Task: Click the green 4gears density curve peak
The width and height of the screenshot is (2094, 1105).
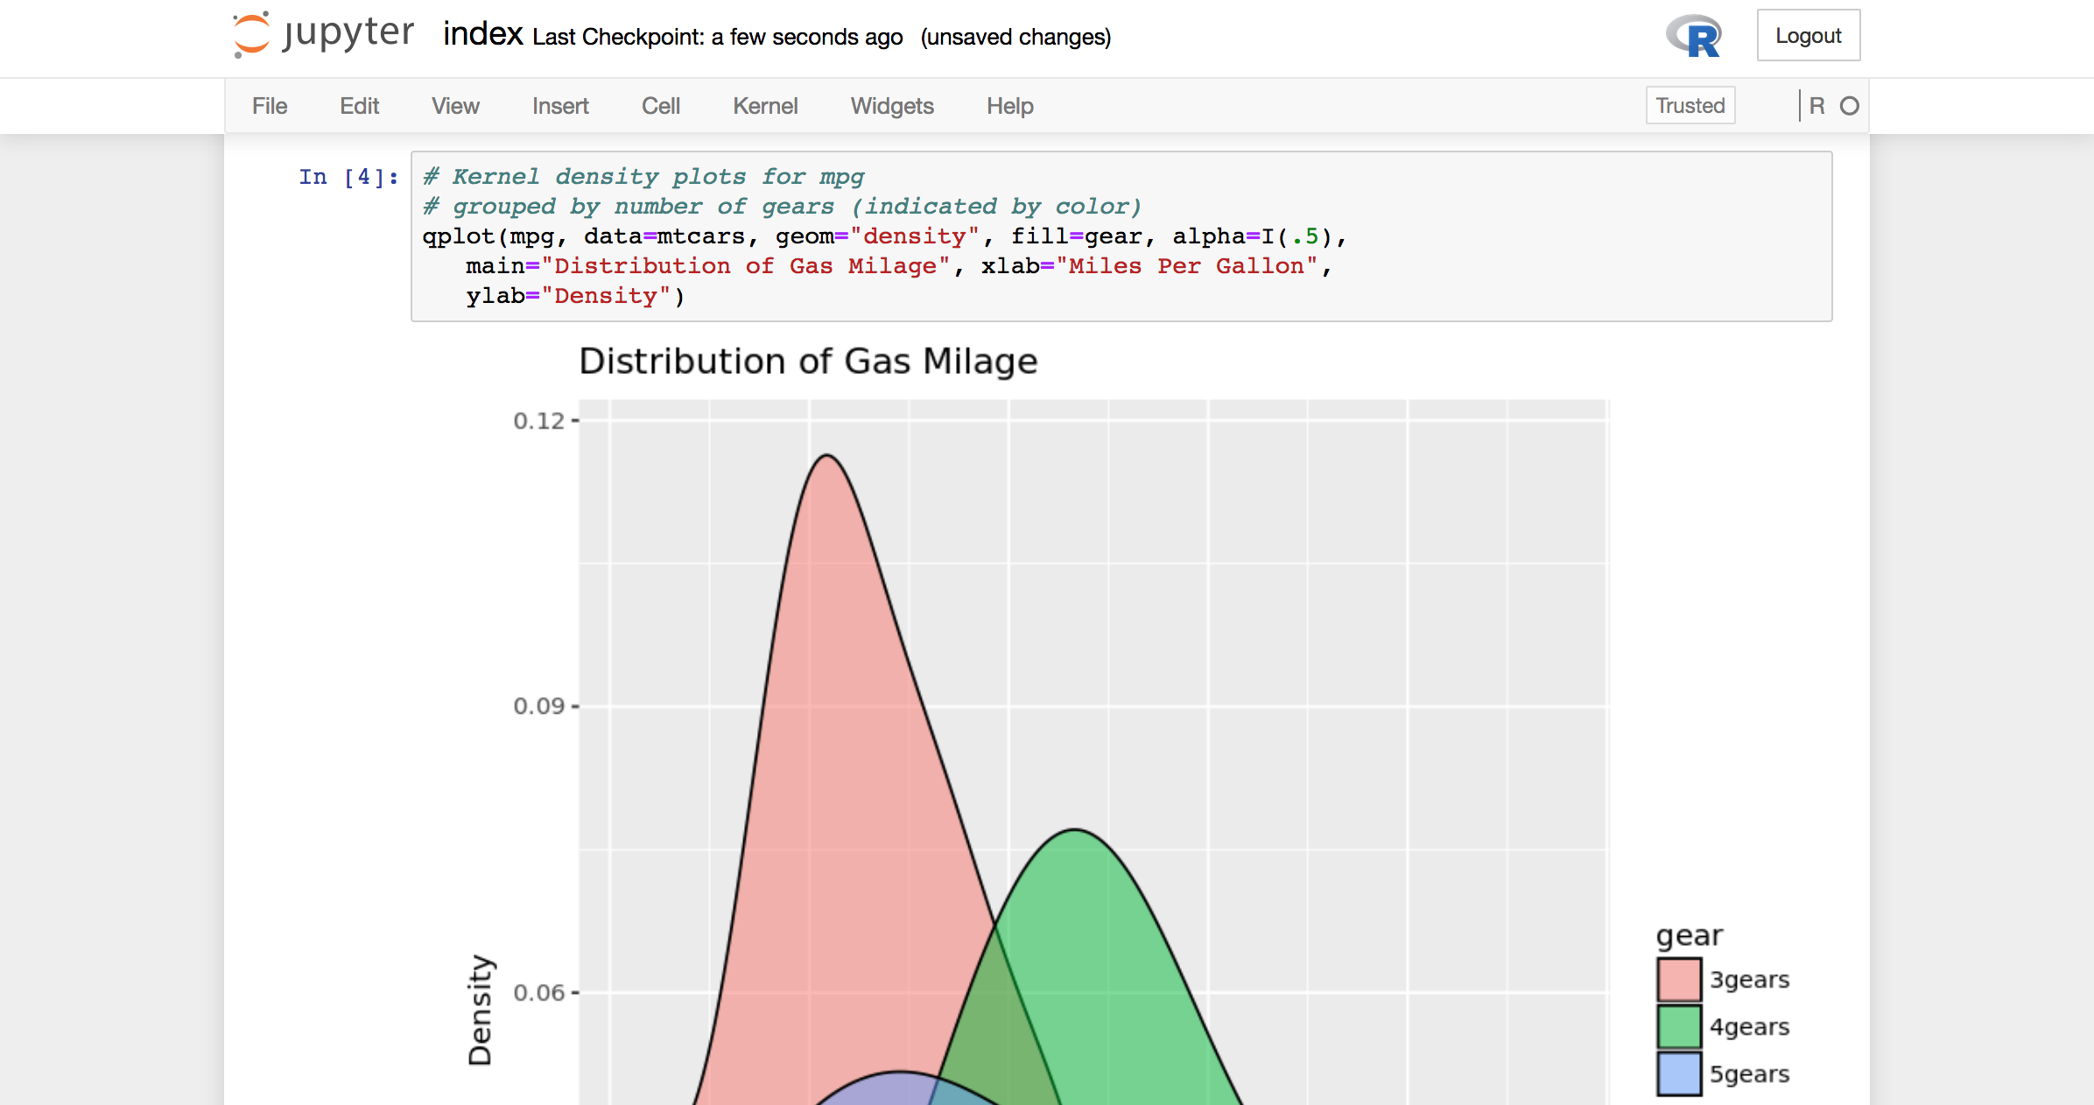Action: point(1074,830)
